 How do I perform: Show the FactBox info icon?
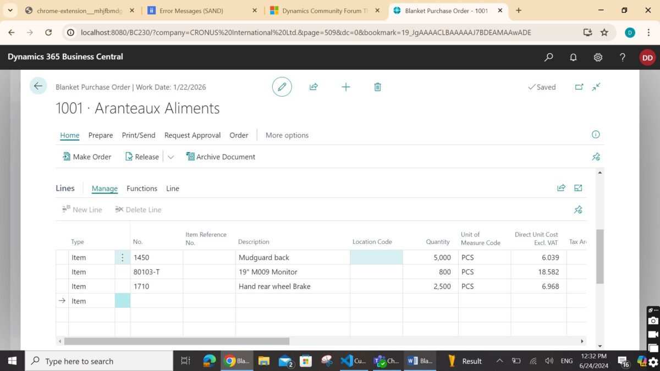[596, 135]
